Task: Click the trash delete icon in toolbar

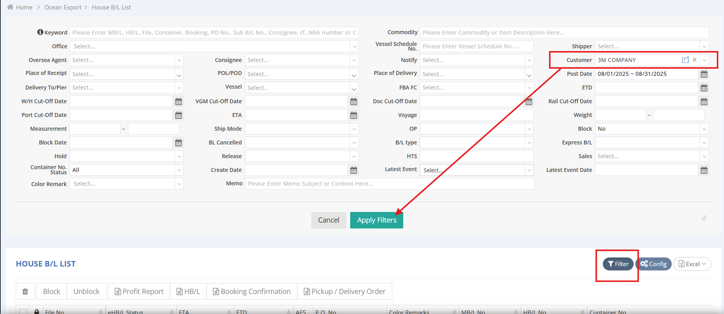Action: (x=25, y=291)
